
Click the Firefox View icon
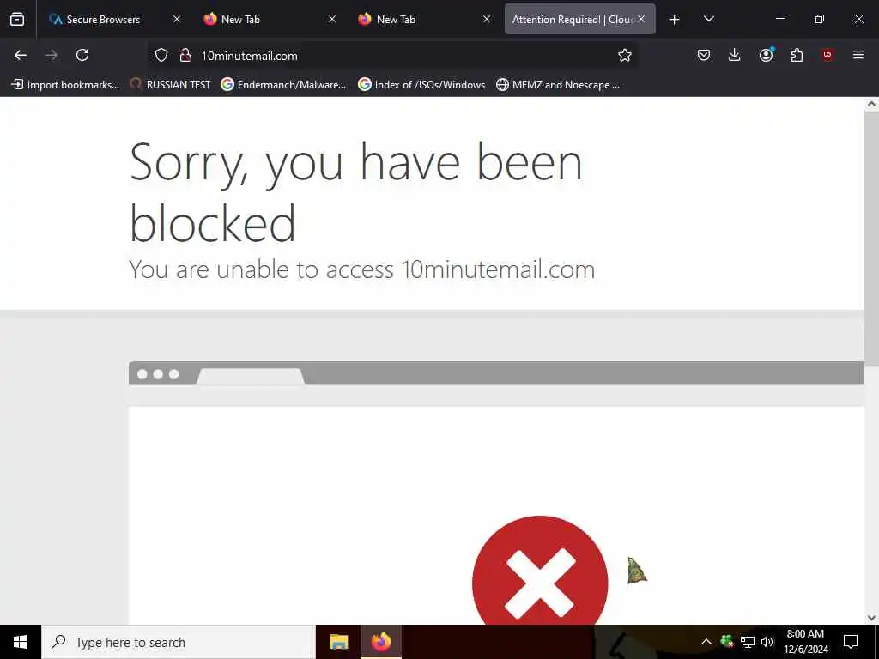tap(17, 19)
